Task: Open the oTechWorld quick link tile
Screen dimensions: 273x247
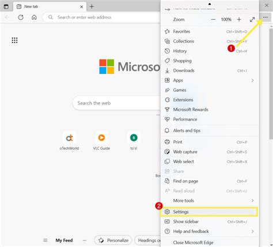Action: pyautogui.click(x=69, y=141)
